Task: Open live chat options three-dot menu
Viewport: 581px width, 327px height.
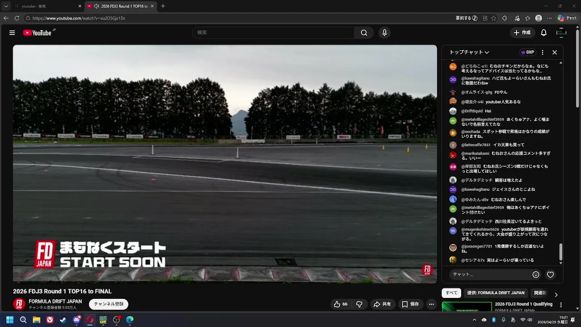Action: coord(542,52)
